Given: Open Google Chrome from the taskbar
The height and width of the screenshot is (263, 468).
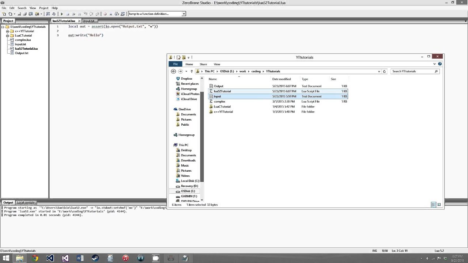Looking at the screenshot, I should point(35,258).
